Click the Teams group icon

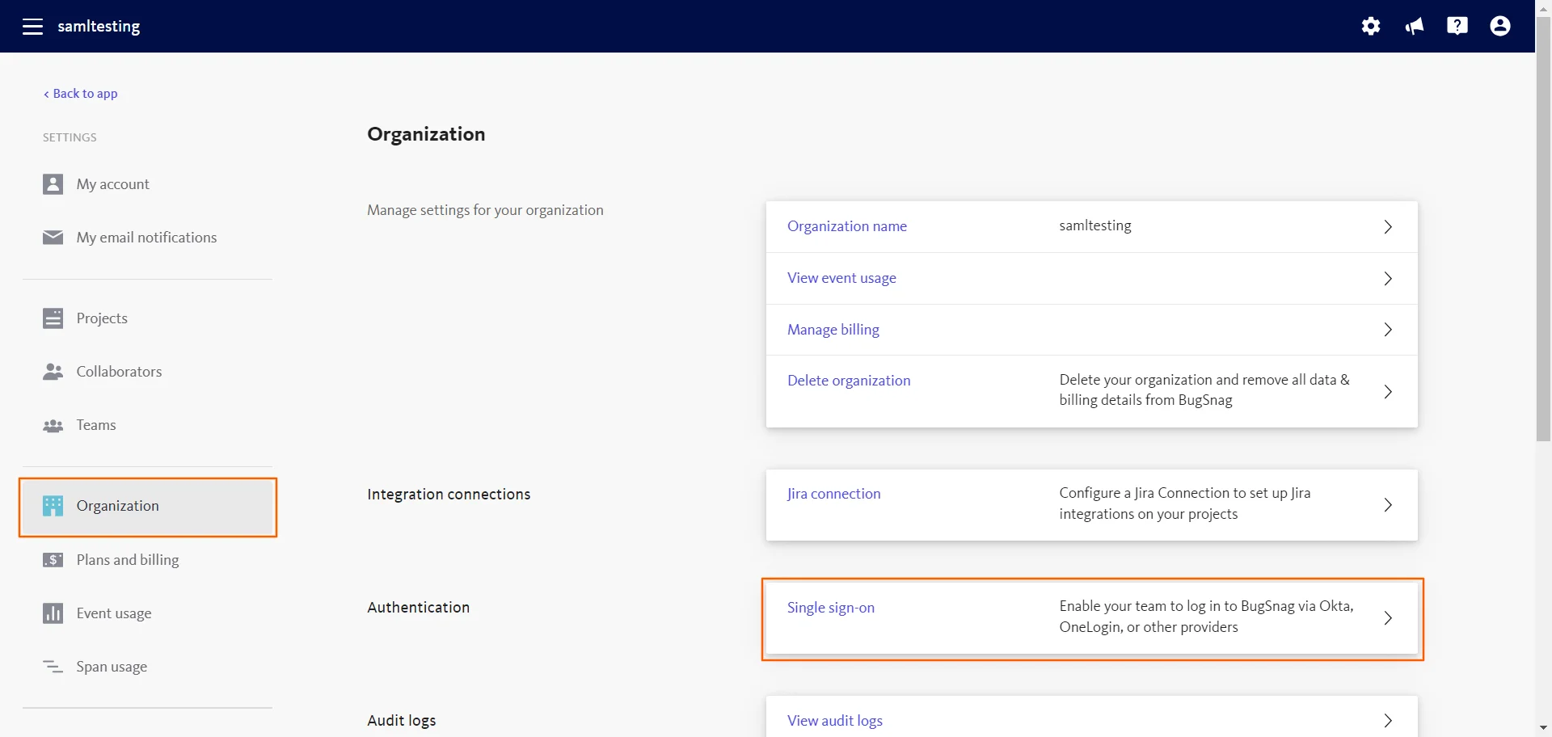[x=53, y=425]
